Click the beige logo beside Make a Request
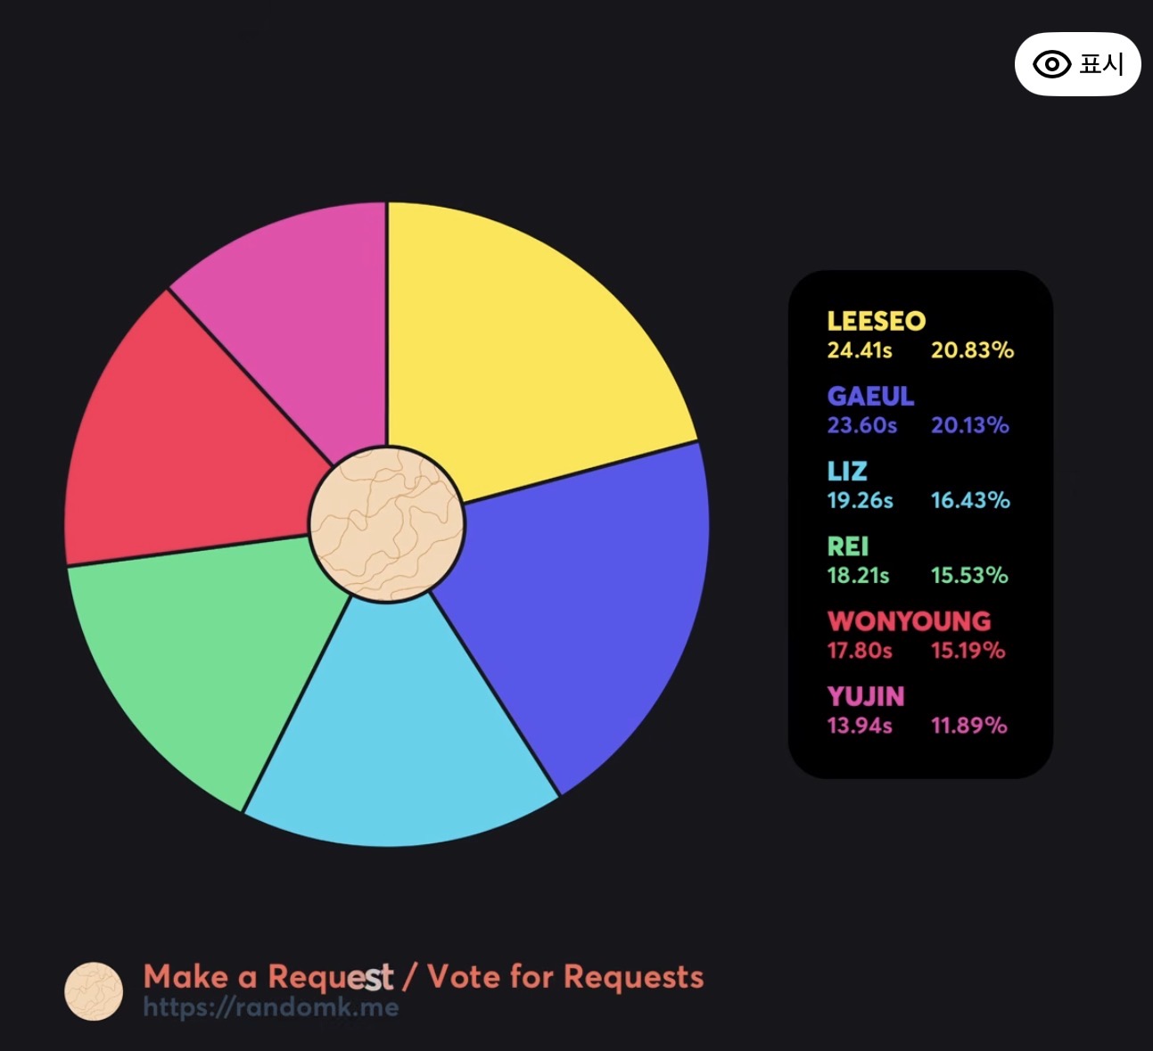Viewport: 1153px width, 1051px height. click(94, 991)
